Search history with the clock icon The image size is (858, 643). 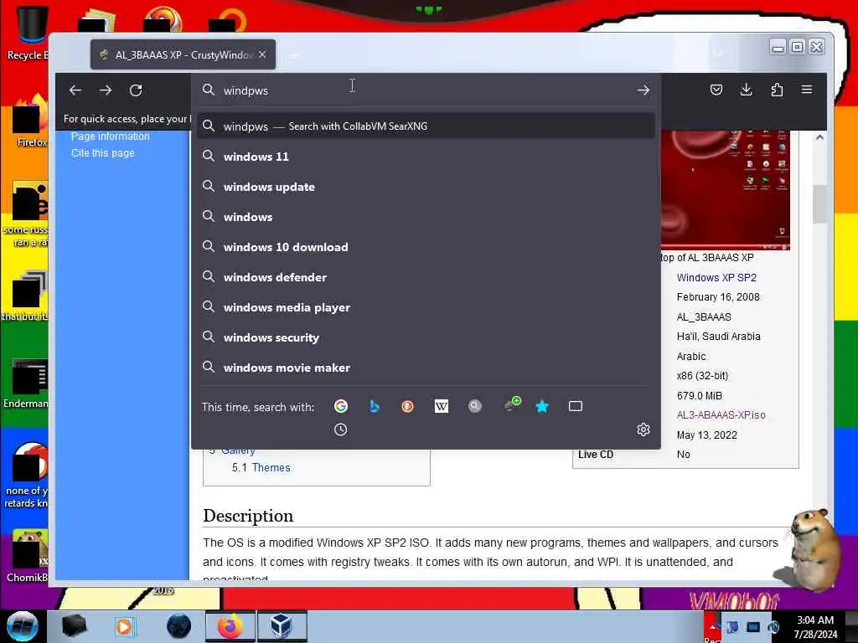(x=340, y=430)
